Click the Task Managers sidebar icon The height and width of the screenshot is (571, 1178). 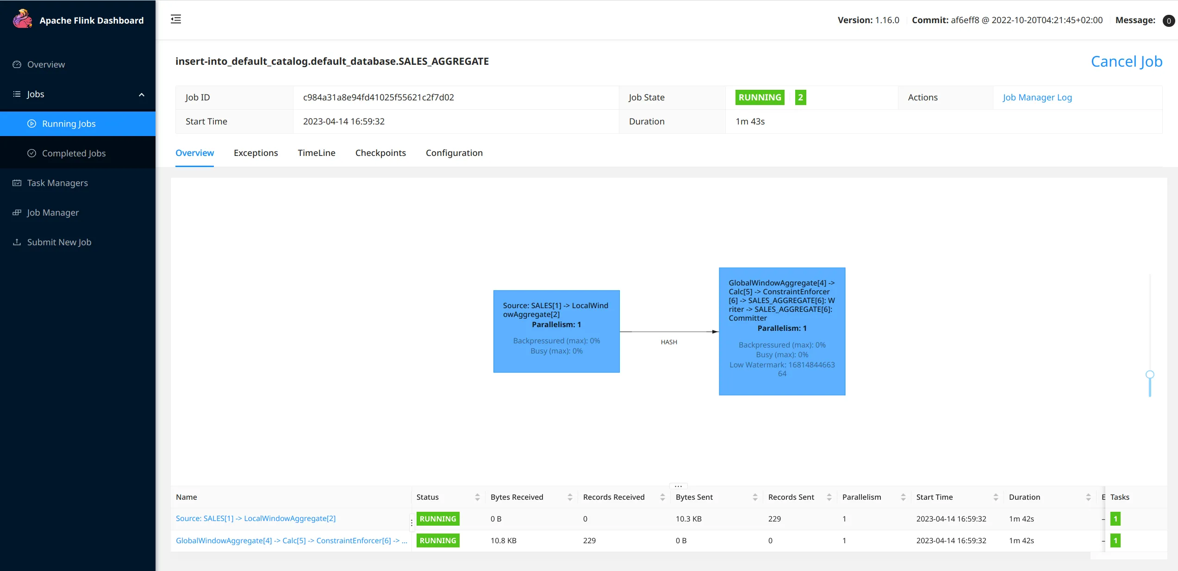point(17,183)
